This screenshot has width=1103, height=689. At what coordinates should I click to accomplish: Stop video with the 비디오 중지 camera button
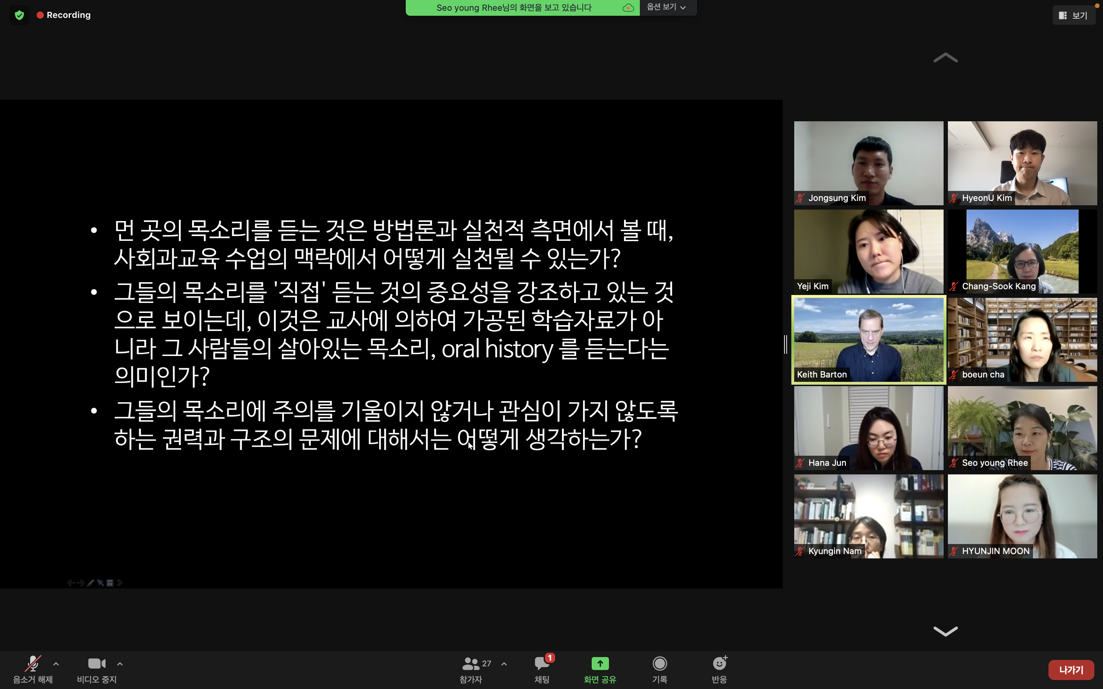tap(97, 669)
